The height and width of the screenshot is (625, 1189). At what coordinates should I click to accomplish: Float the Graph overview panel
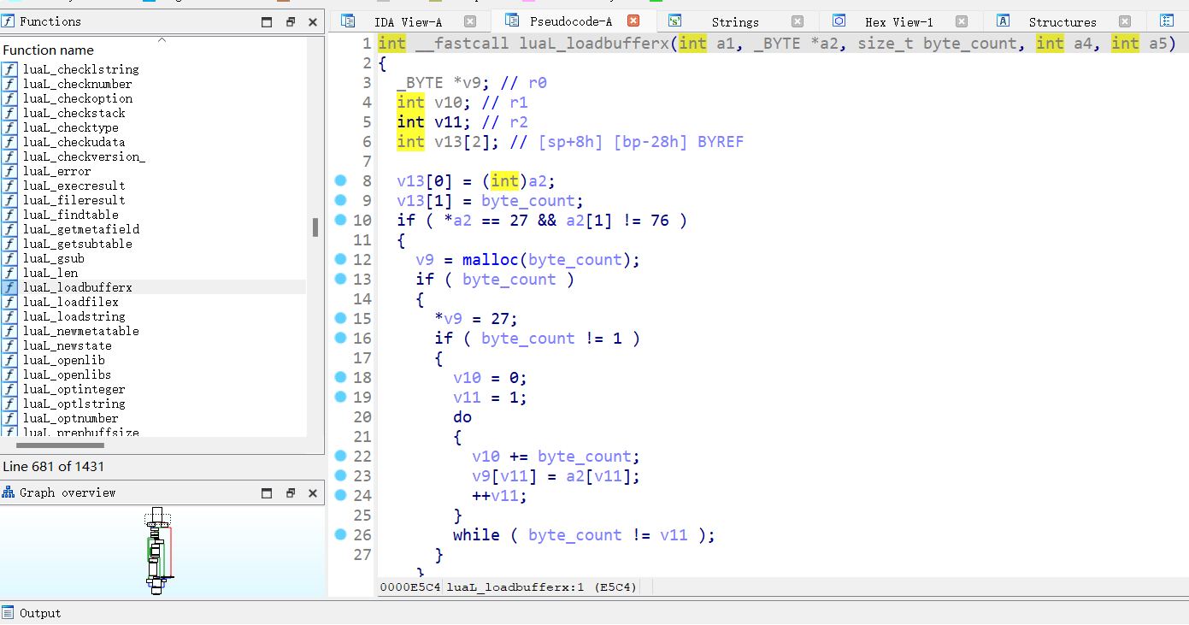[291, 493]
